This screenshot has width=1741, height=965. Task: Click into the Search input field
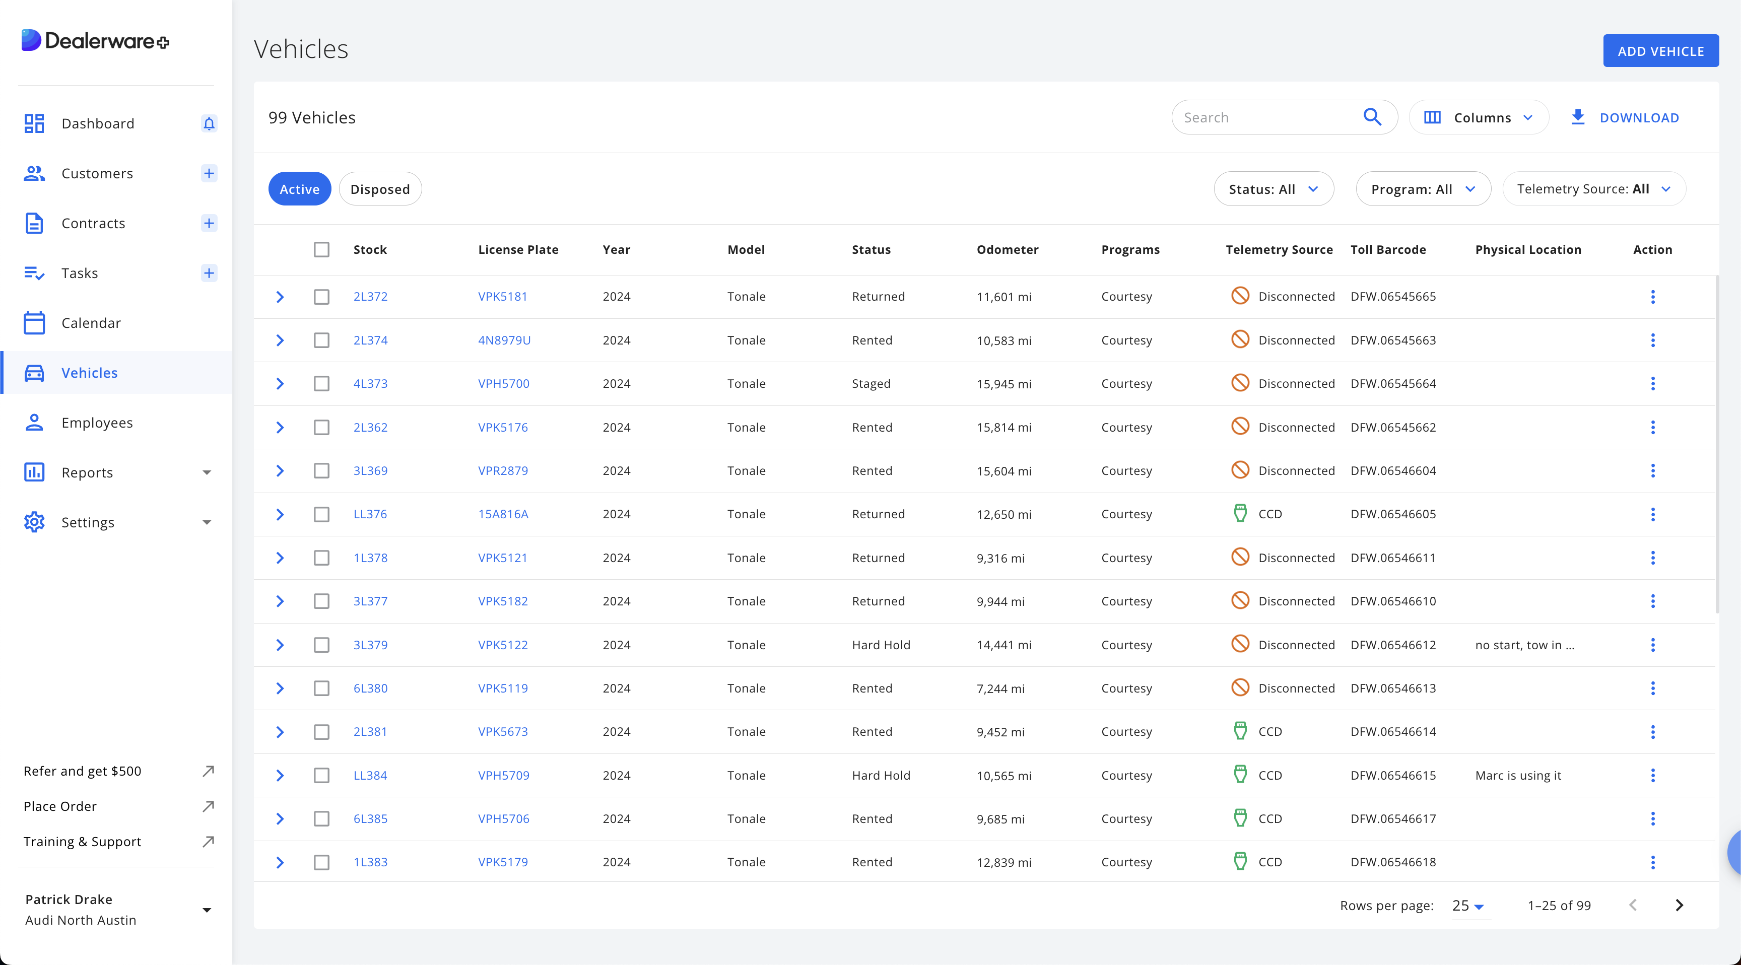[1267, 117]
